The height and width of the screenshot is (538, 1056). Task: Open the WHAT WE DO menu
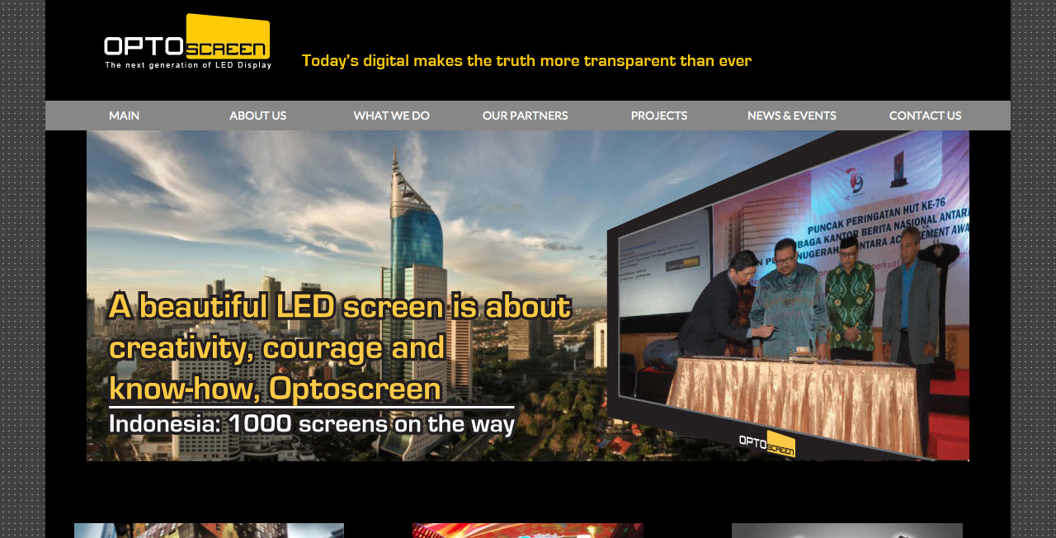click(391, 116)
